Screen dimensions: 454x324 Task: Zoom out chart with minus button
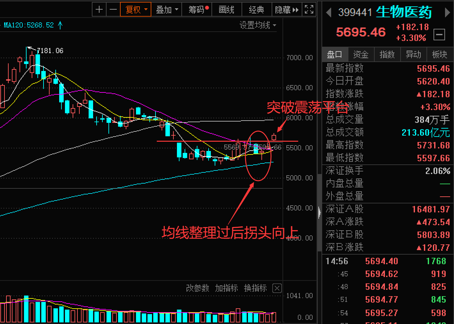[113, 10]
